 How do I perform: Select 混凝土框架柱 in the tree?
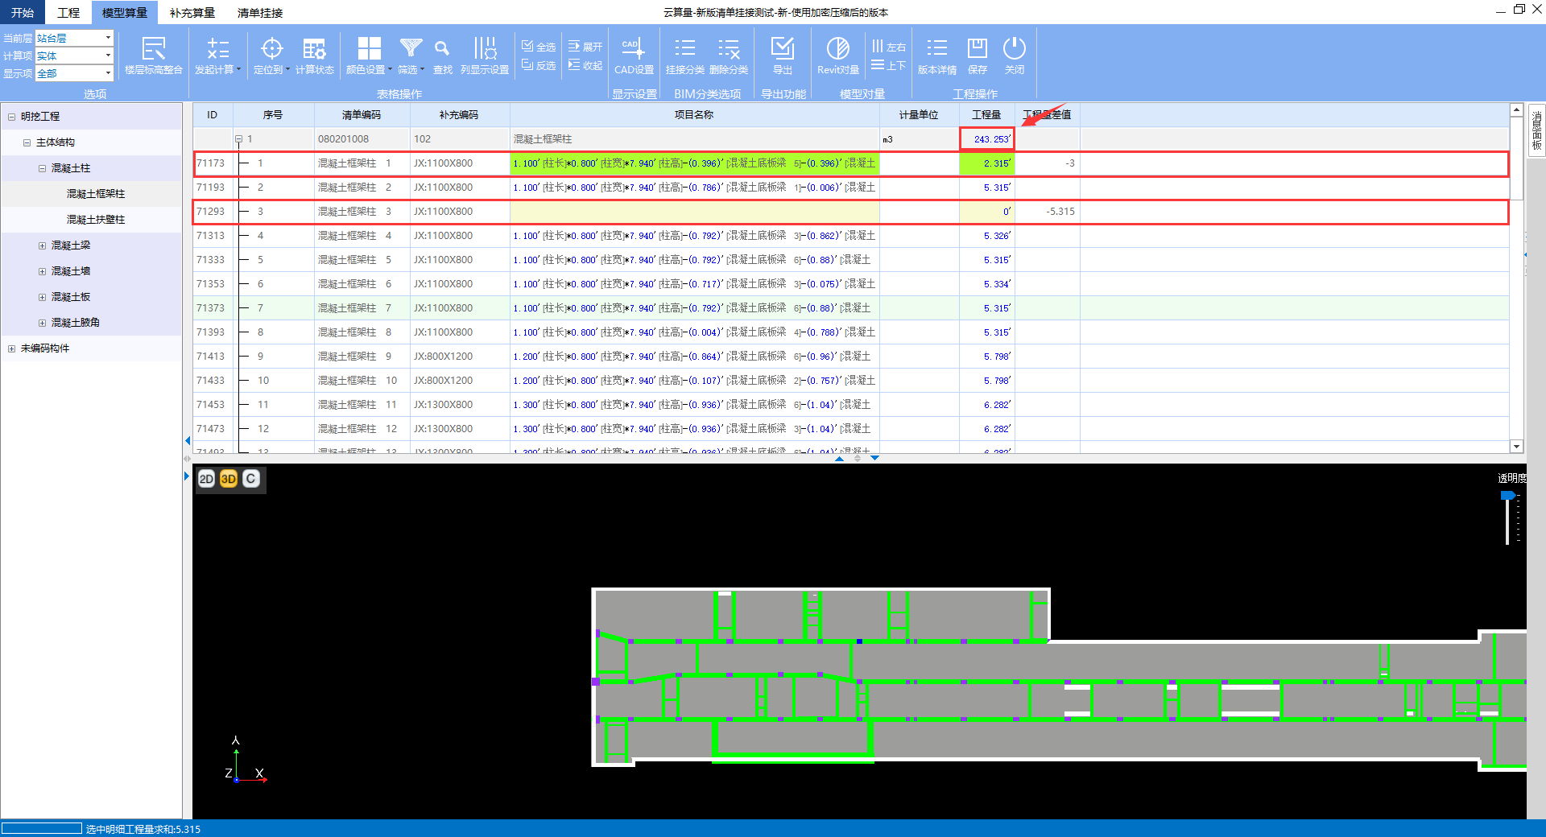point(96,194)
